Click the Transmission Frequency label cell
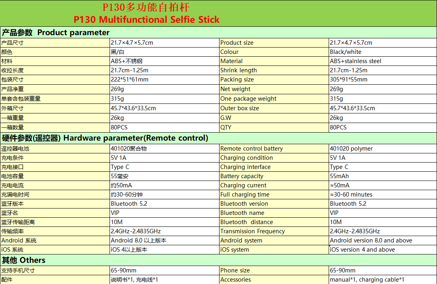437x284 pixels. click(274, 231)
